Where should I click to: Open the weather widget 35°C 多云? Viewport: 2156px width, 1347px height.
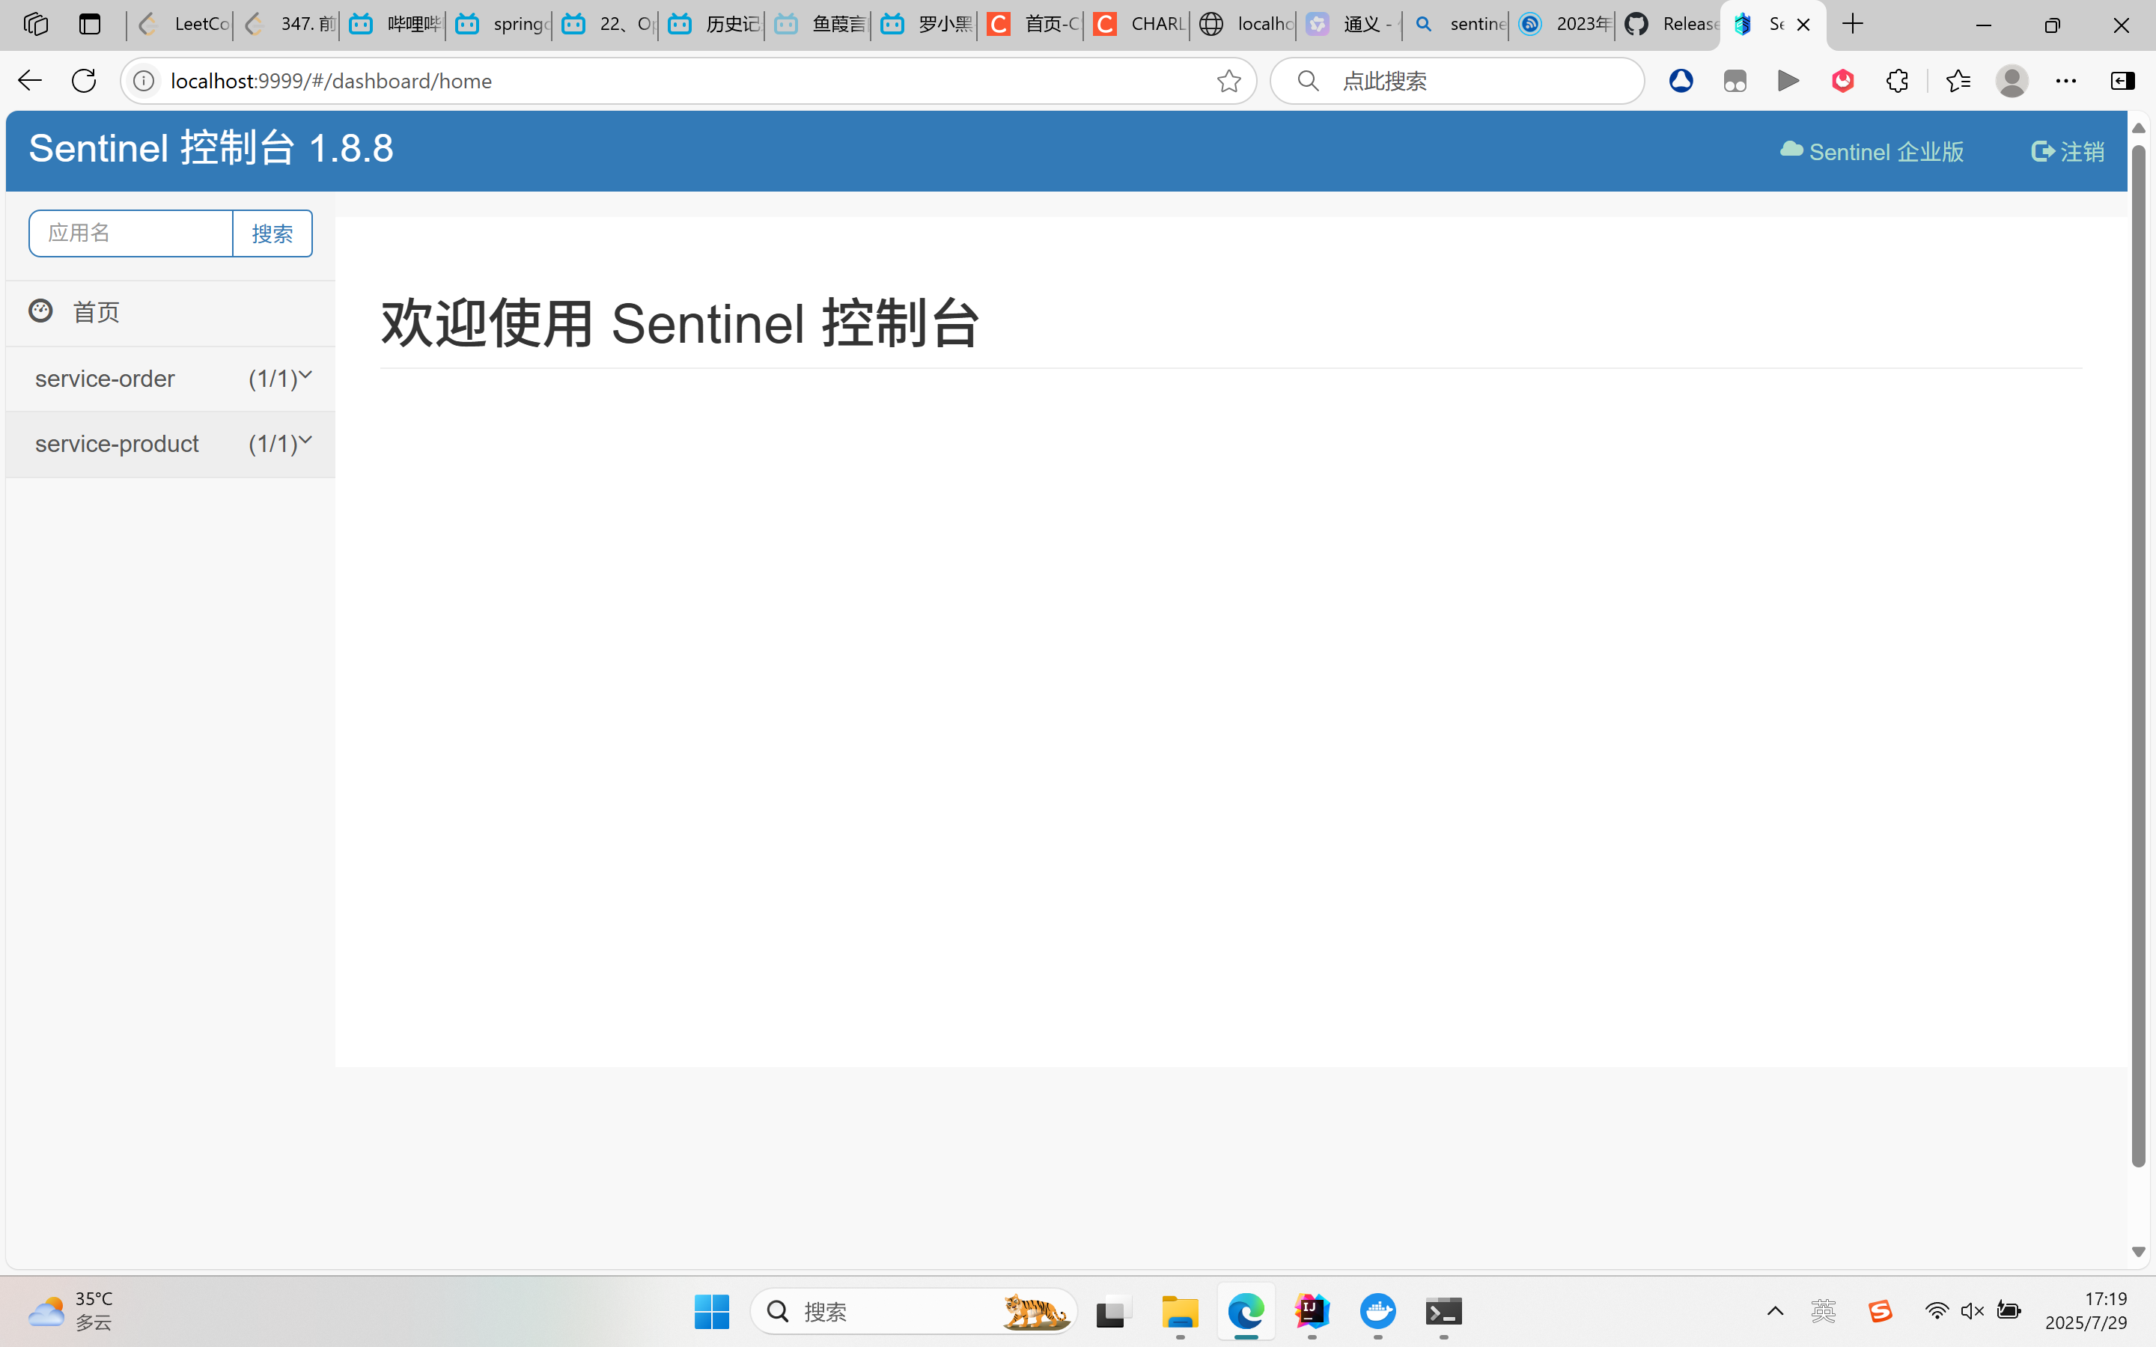click(70, 1310)
